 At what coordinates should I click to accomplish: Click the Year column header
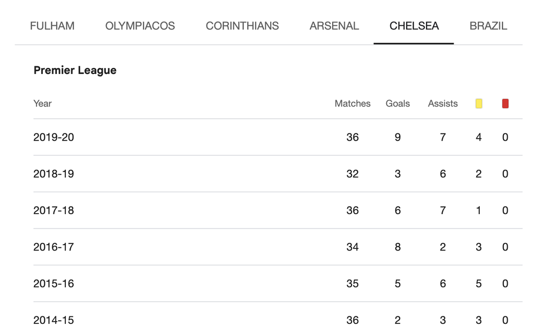click(x=42, y=103)
